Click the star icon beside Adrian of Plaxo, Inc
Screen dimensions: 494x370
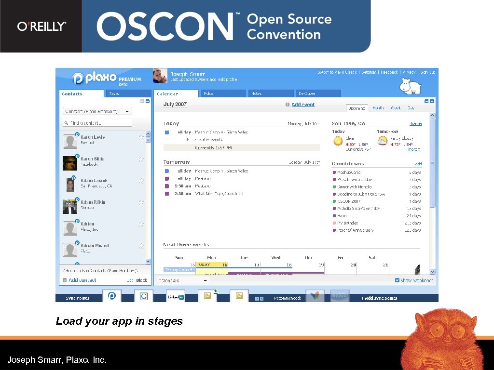(x=141, y=225)
